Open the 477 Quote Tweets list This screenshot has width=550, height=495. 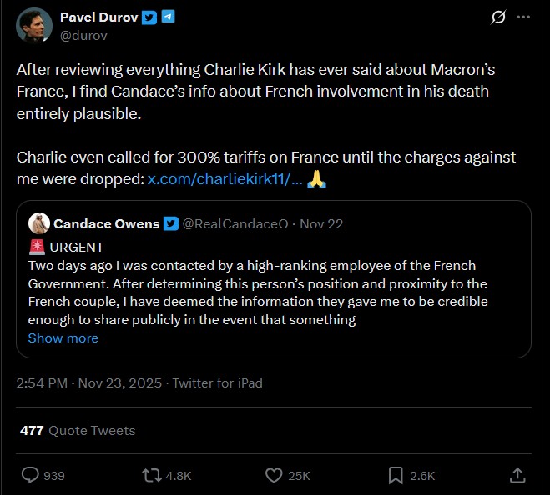[78, 430]
